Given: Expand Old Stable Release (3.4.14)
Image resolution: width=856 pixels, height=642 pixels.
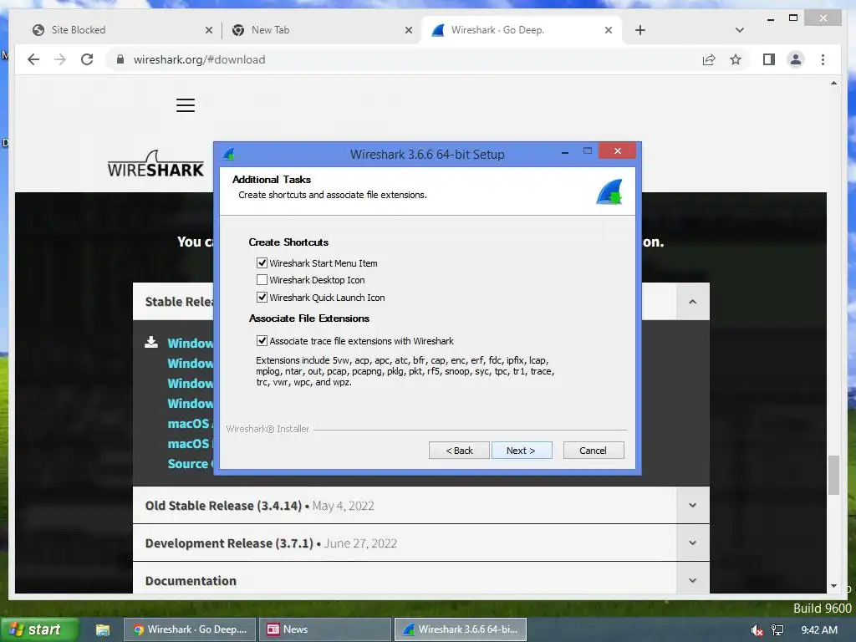Looking at the screenshot, I should tap(692, 506).
